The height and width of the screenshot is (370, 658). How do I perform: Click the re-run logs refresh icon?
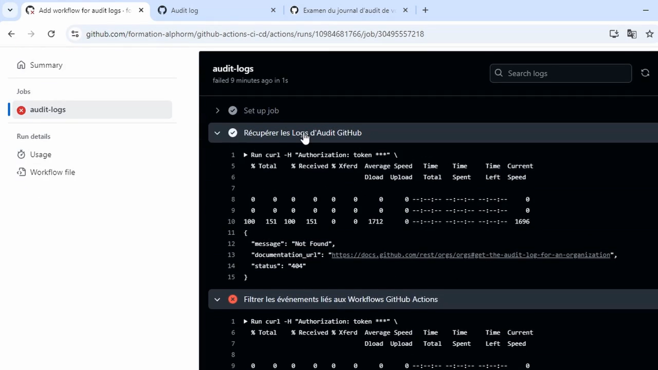click(645, 73)
